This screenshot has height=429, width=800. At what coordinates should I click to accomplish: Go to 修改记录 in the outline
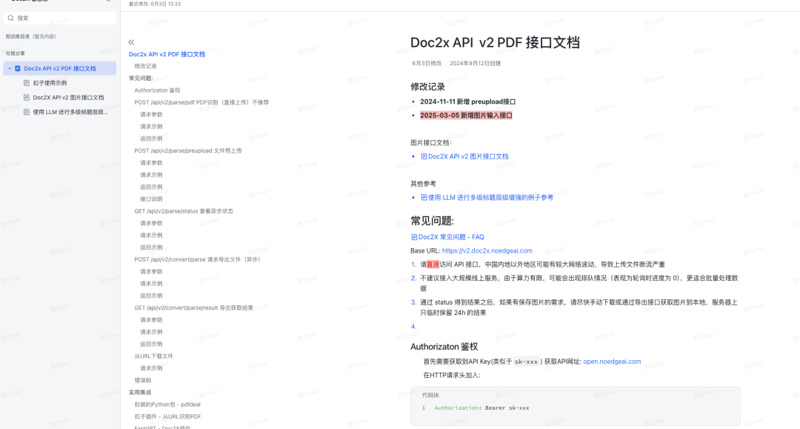tap(145, 67)
